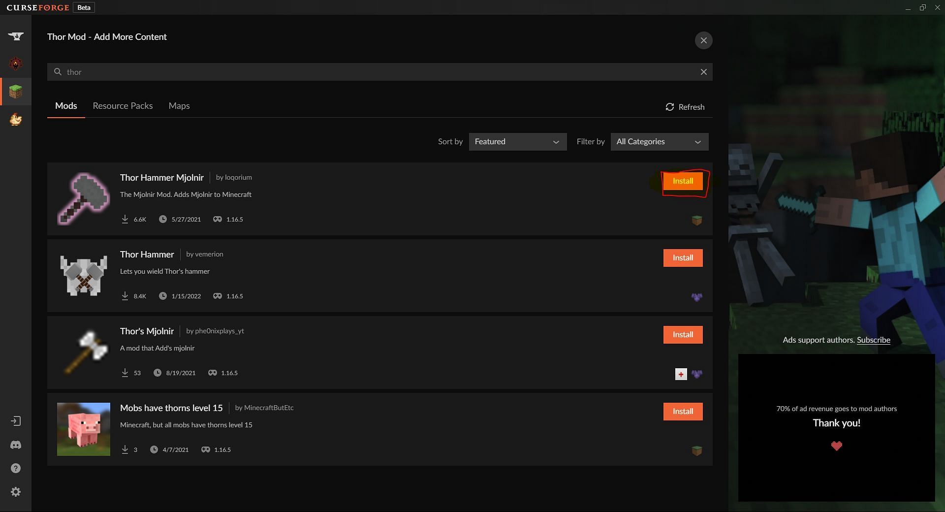Screen dimensions: 945x512
Task: Click the download count icon showing 6.6K
Action: point(125,219)
